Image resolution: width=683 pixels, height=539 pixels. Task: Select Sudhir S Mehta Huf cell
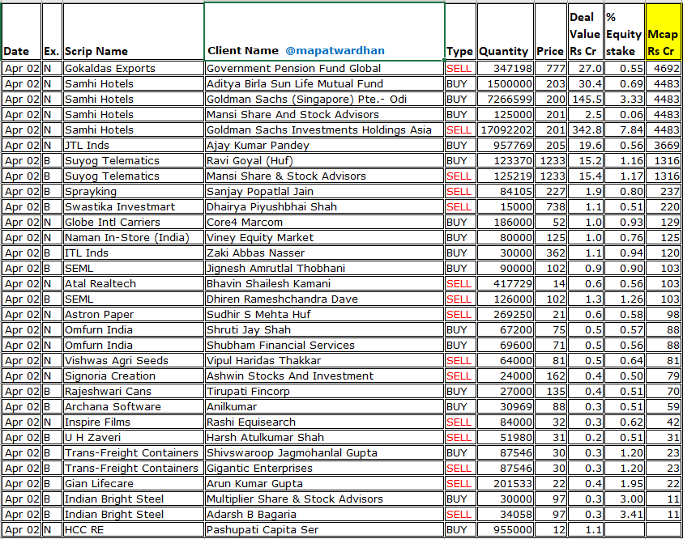click(324, 314)
